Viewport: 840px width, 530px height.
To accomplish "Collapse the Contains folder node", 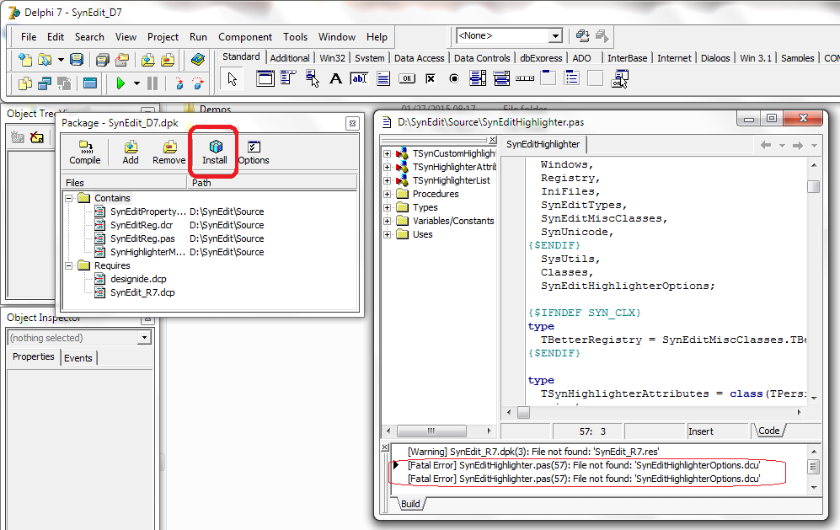I will coord(68,198).
